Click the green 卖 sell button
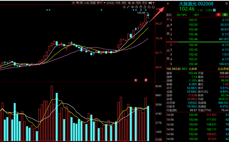 click(225, 14)
